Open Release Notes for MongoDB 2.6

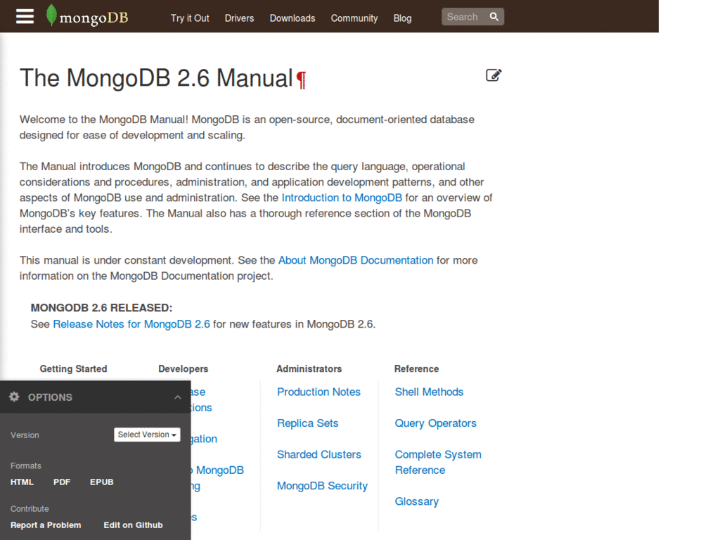[x=131, y=324]
